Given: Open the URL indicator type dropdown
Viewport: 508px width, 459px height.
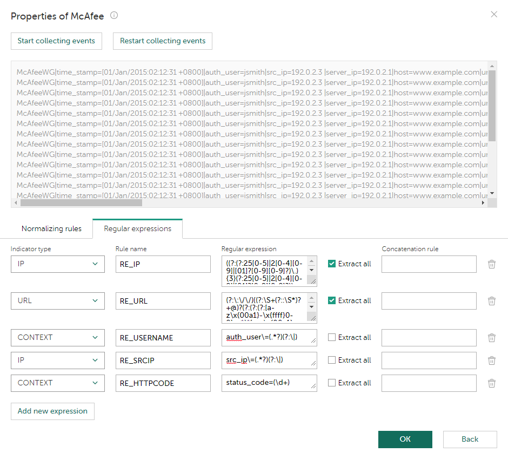Looking at the screenshot, I should point(57,301).
